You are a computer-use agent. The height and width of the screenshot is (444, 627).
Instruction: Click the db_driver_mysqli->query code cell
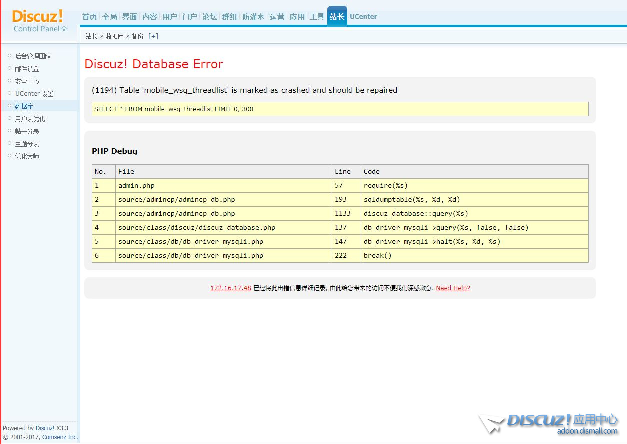[x=475, y=228]
